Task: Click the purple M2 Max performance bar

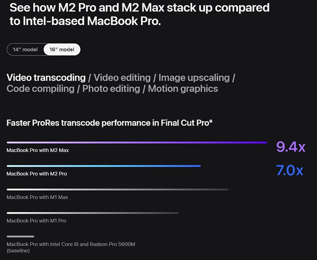Action: pos(137,142)
